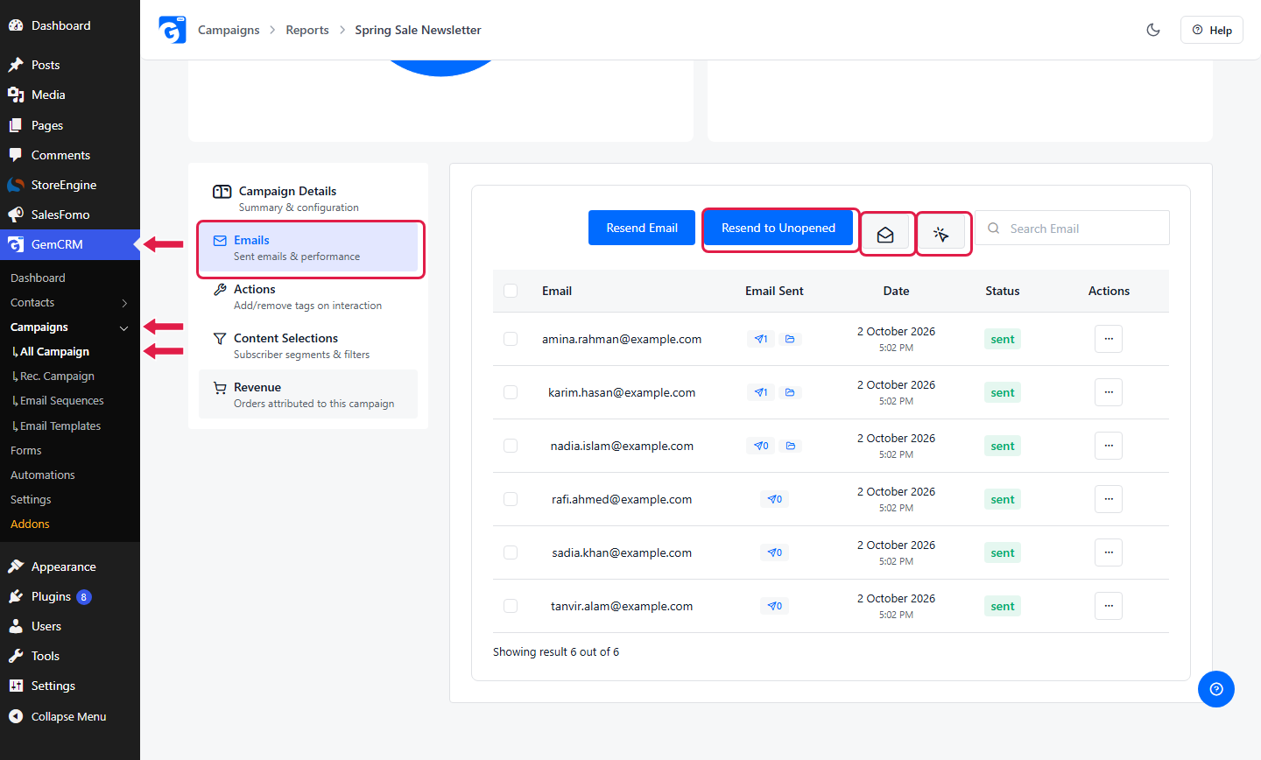
Task: Switch to Actions section
Action: [x=308, y=297]
